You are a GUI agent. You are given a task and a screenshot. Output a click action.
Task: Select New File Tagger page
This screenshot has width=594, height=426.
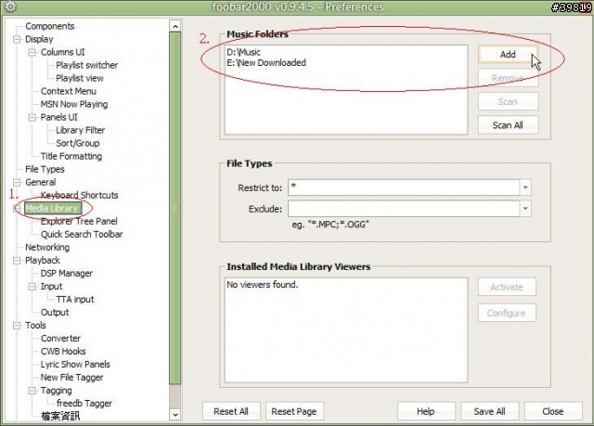pyautogui.click(x=72, y=378)
